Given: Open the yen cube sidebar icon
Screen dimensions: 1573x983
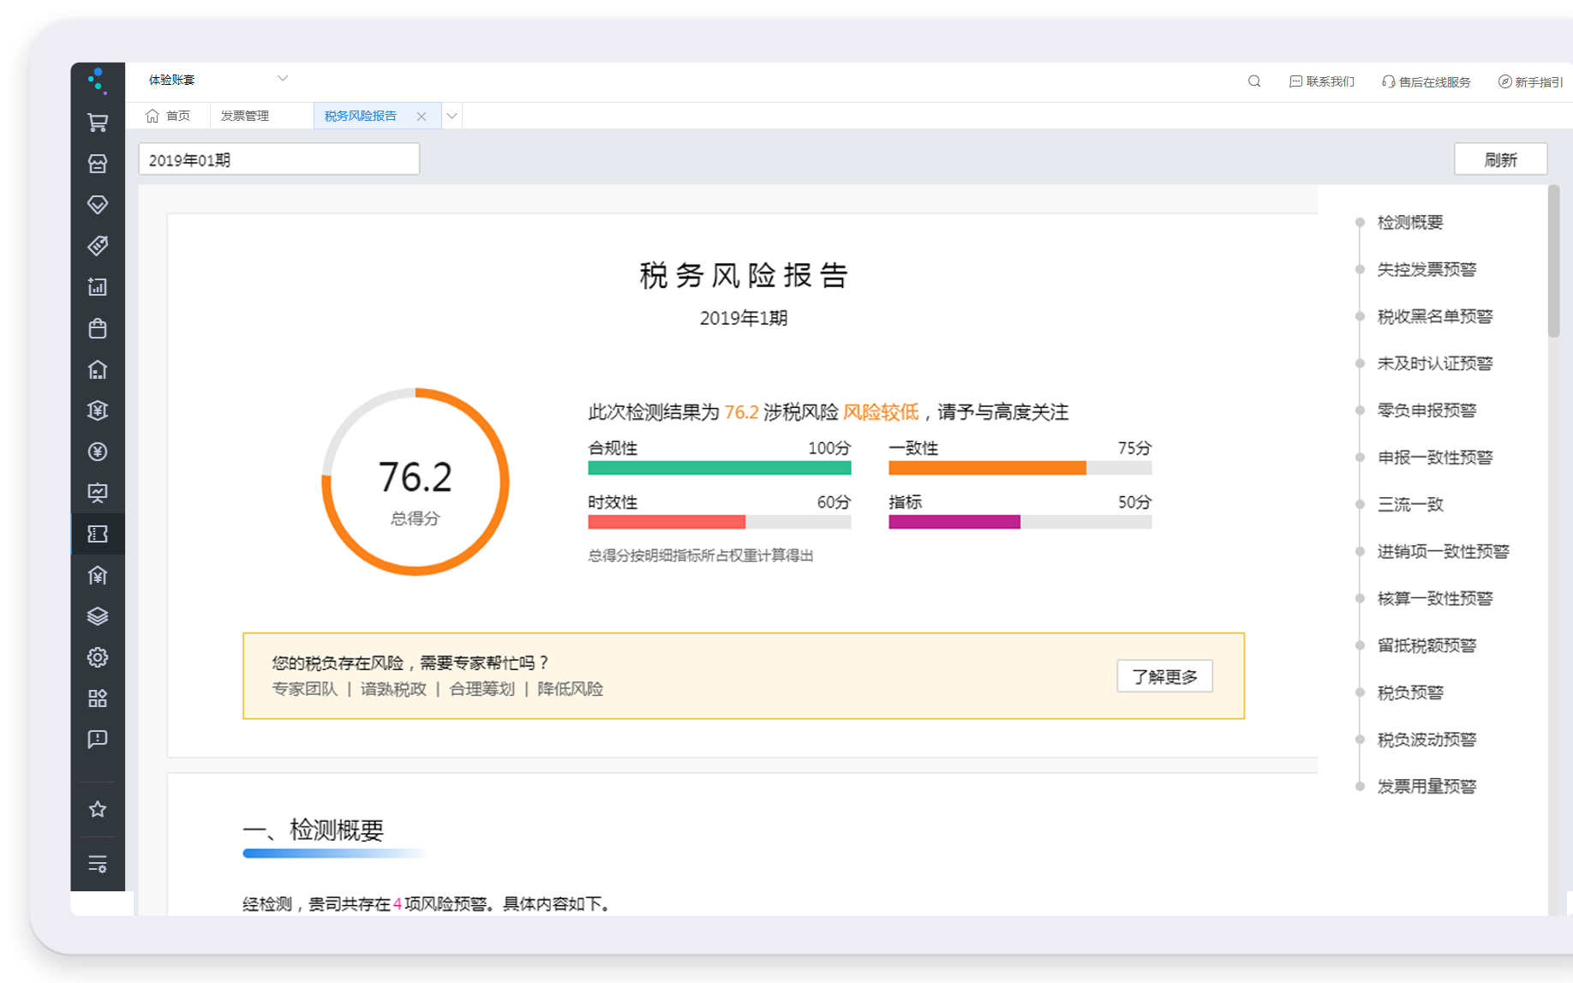Looking at the screenshot, I should coord(98,411).
